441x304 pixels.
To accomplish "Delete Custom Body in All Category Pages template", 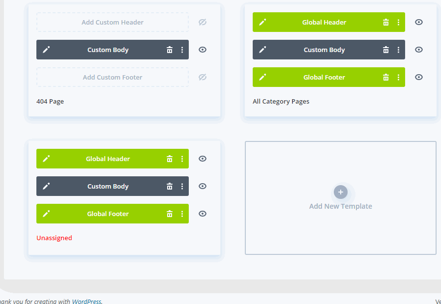I will click(385, 50).
